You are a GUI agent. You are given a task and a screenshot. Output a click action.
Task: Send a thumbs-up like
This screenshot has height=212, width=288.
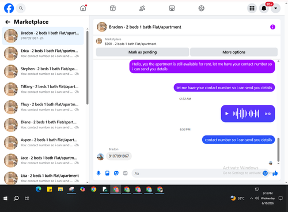275,173
